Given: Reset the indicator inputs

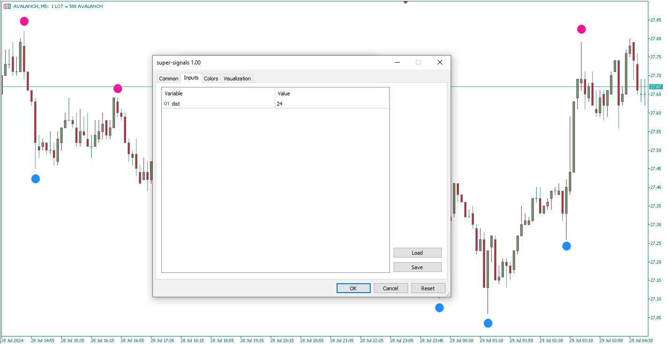Looking at the screenshot, I should pyautogui.click(x=428, y=288).
